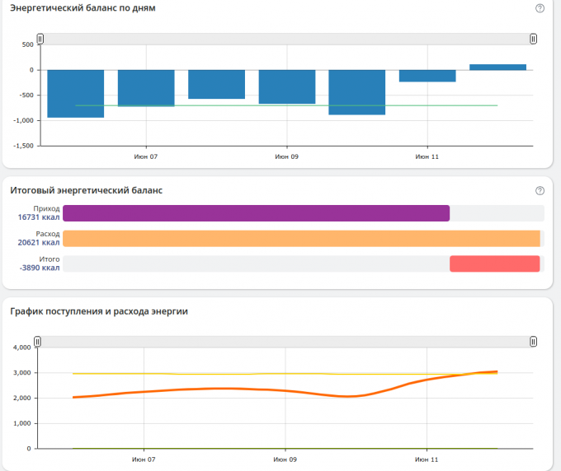Click right range handle of energy intake graph
561x471 pixels.
click(x=533, y=341)
